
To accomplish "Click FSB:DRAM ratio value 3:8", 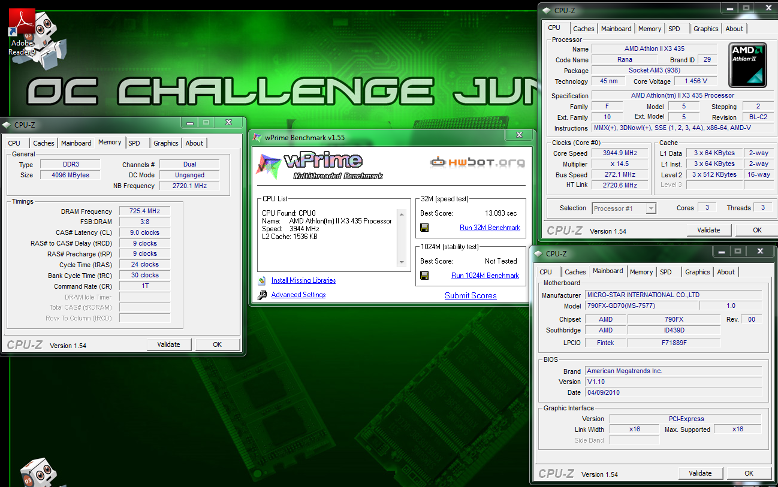I will (144, 222).
